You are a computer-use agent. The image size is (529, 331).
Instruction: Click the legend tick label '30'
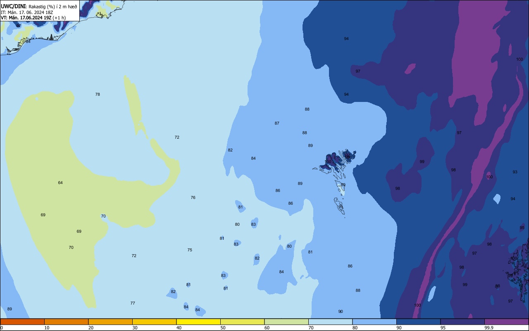pyautogui.click(x=135, y=328)
